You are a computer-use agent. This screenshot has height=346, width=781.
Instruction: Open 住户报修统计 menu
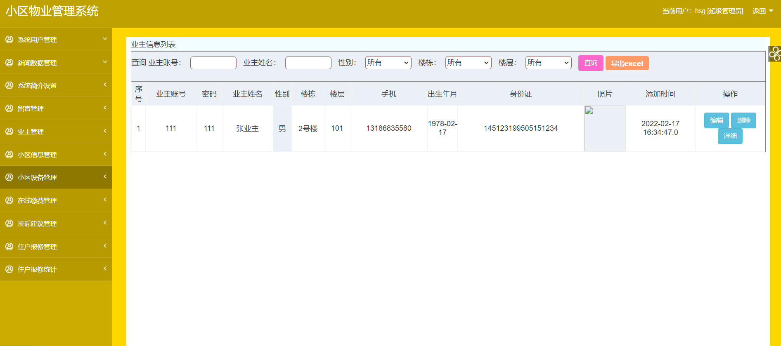(x=56, y=269)
